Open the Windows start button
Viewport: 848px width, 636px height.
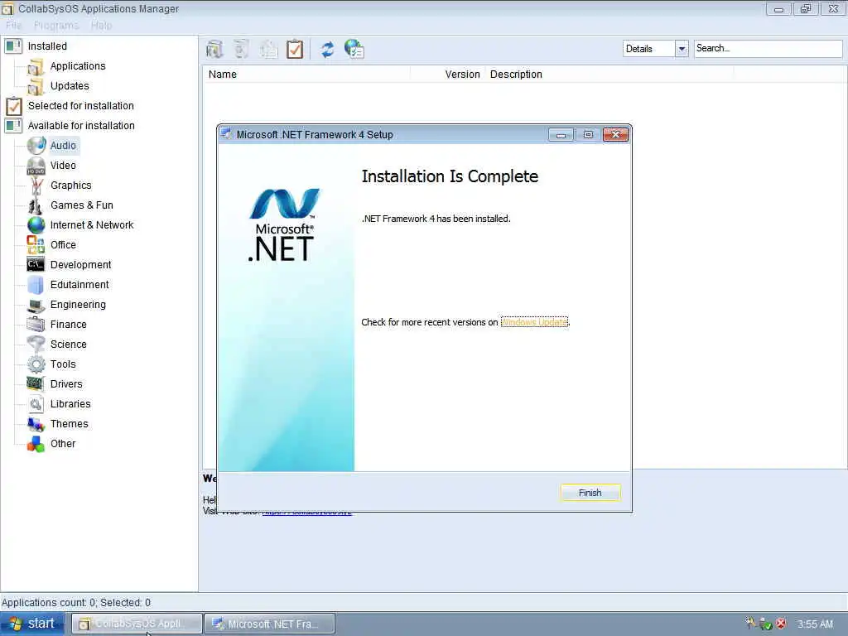(32, 624)
